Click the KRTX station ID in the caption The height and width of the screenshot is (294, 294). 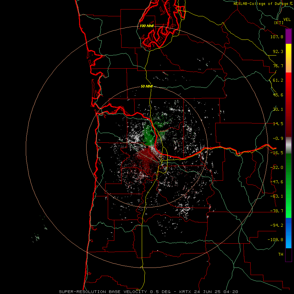[x=185, y=292]
